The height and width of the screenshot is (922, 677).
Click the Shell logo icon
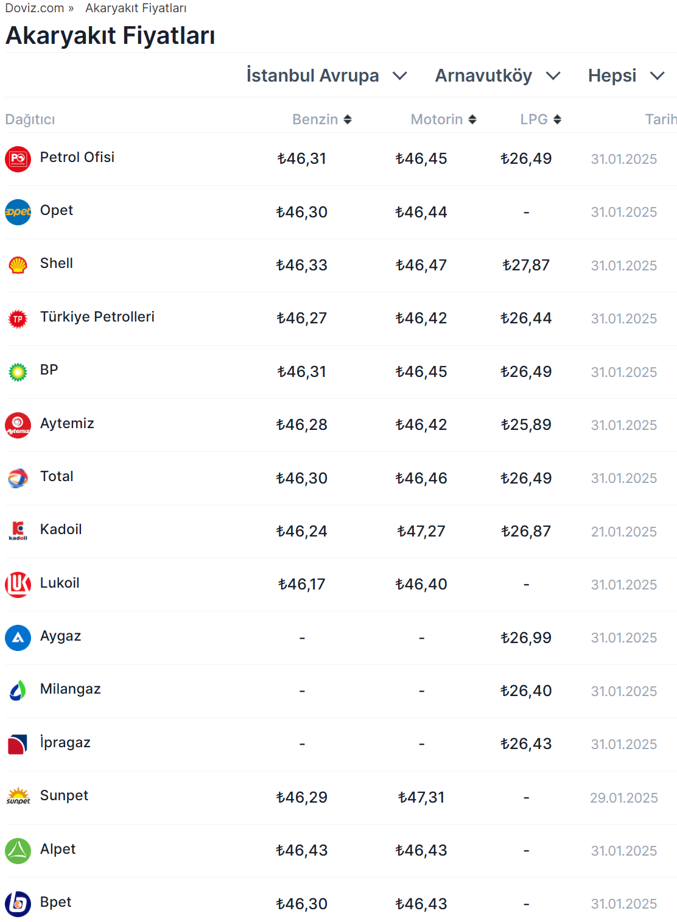pos(18,265)
